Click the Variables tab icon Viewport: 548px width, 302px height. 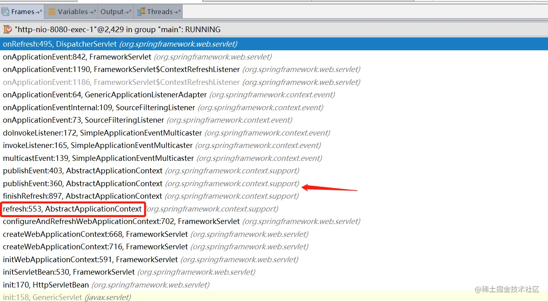click(52, 12)
